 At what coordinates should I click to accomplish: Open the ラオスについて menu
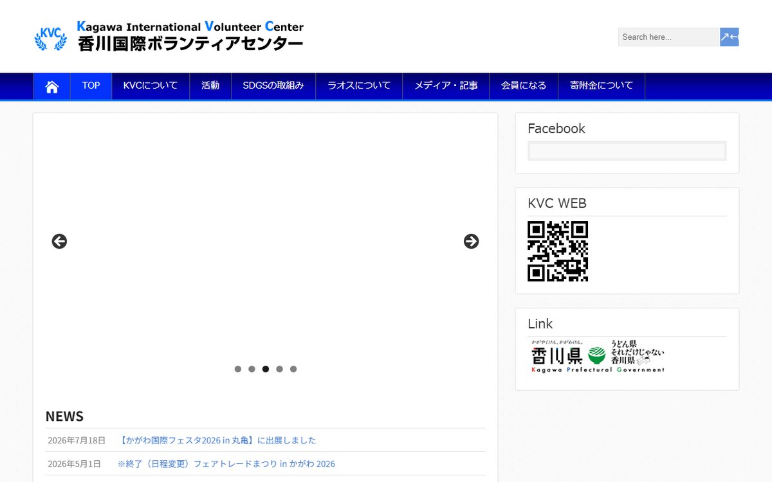point(359,86)
